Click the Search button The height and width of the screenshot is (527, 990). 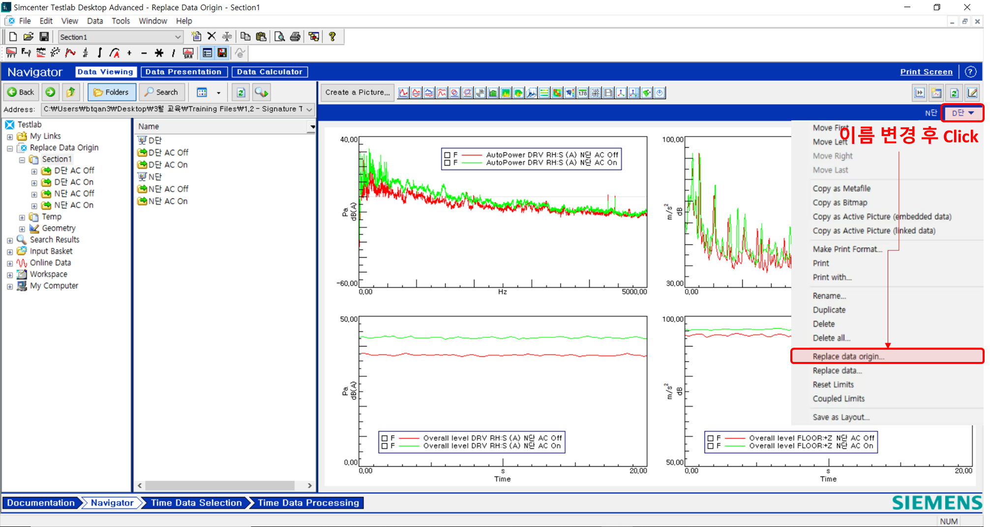(162, 92)
